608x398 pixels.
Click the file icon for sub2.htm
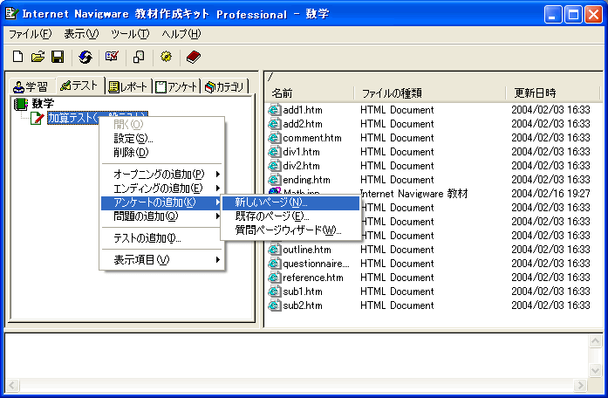274,305
